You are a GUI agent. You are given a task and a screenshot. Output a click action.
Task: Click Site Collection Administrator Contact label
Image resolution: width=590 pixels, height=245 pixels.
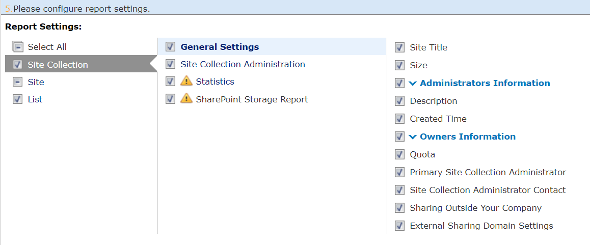tap(488, 190)
